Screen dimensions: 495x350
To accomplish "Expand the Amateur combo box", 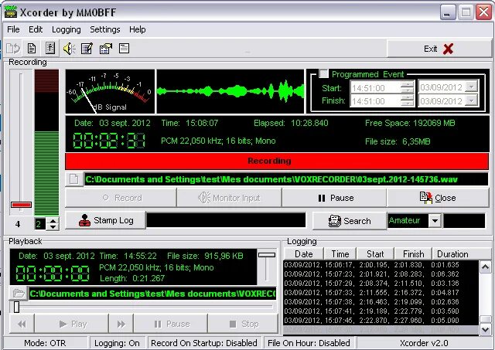I will 435,220.
